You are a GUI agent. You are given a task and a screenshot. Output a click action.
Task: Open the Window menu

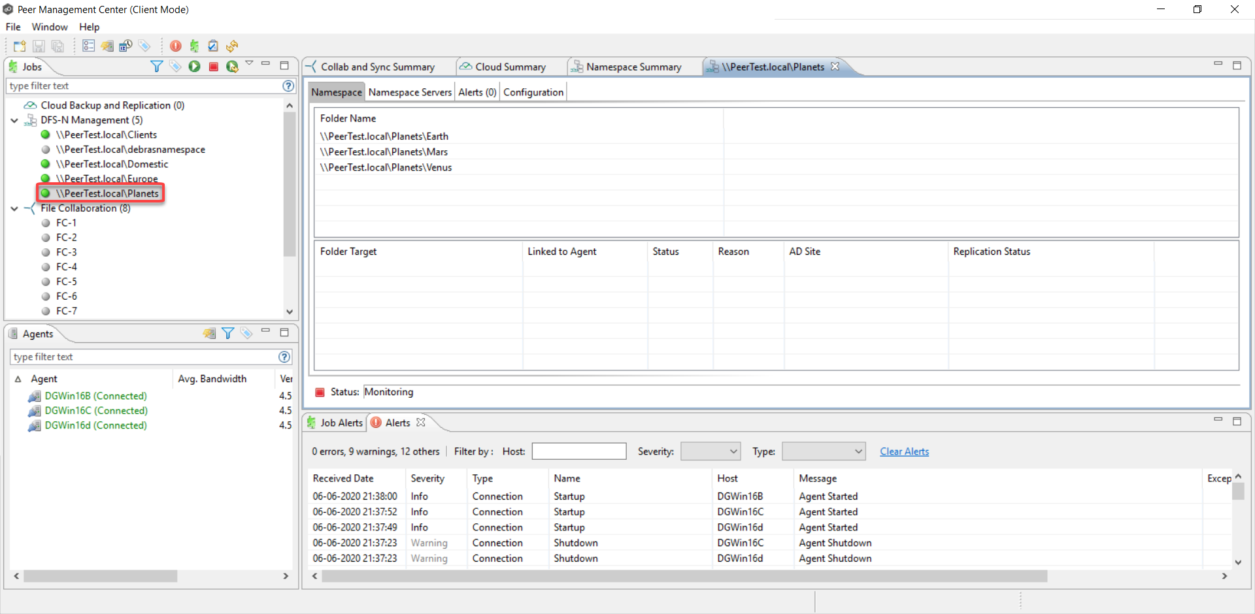click(x=50, y=27)
